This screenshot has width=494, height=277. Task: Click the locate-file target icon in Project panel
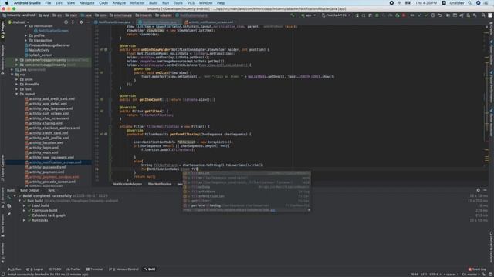coord(66,22)
